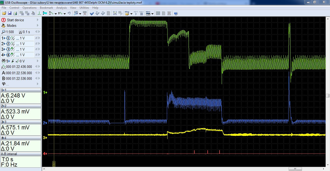Image resolution: width=330 pixels, height=171 pixels.
Task: Open the Control menu
Action: (14, 8)
